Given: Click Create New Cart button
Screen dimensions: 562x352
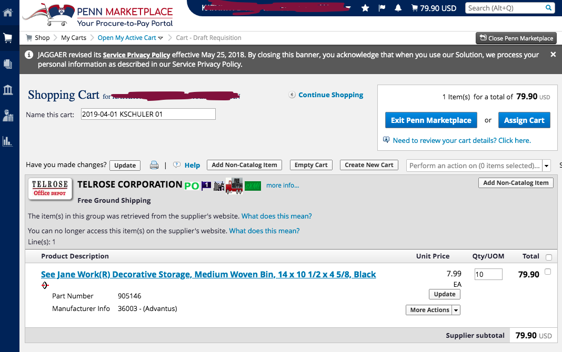Looking at the screenshot, I should (369, 165).
